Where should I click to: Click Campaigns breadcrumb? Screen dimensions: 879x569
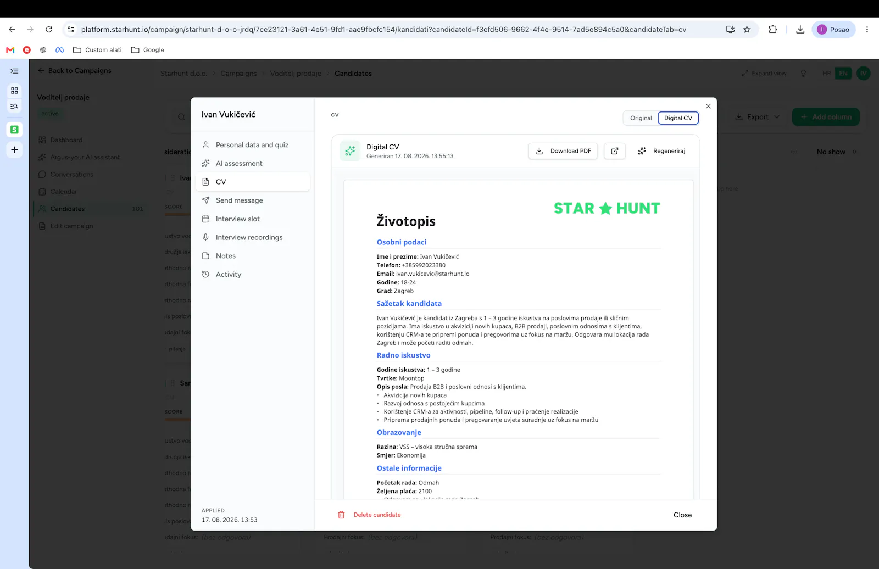tap(238, 74)
